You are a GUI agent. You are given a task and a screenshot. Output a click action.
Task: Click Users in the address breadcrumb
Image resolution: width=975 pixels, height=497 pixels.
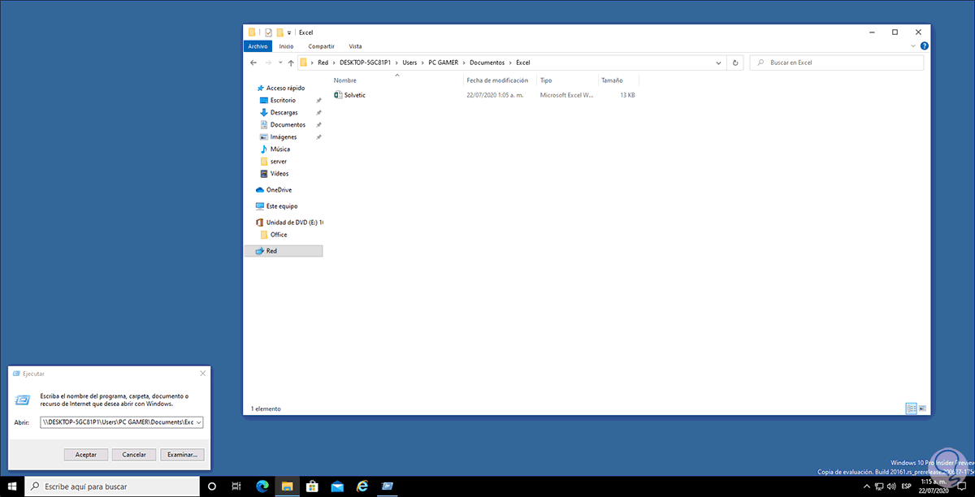click(x=408, y=63)
